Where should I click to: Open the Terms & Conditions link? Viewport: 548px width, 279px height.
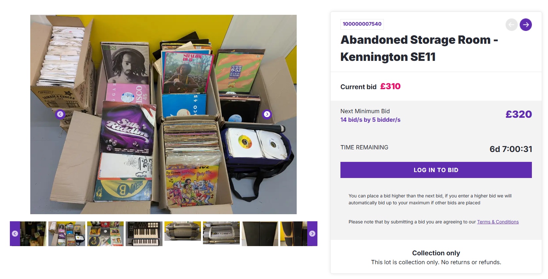(498, 222)
